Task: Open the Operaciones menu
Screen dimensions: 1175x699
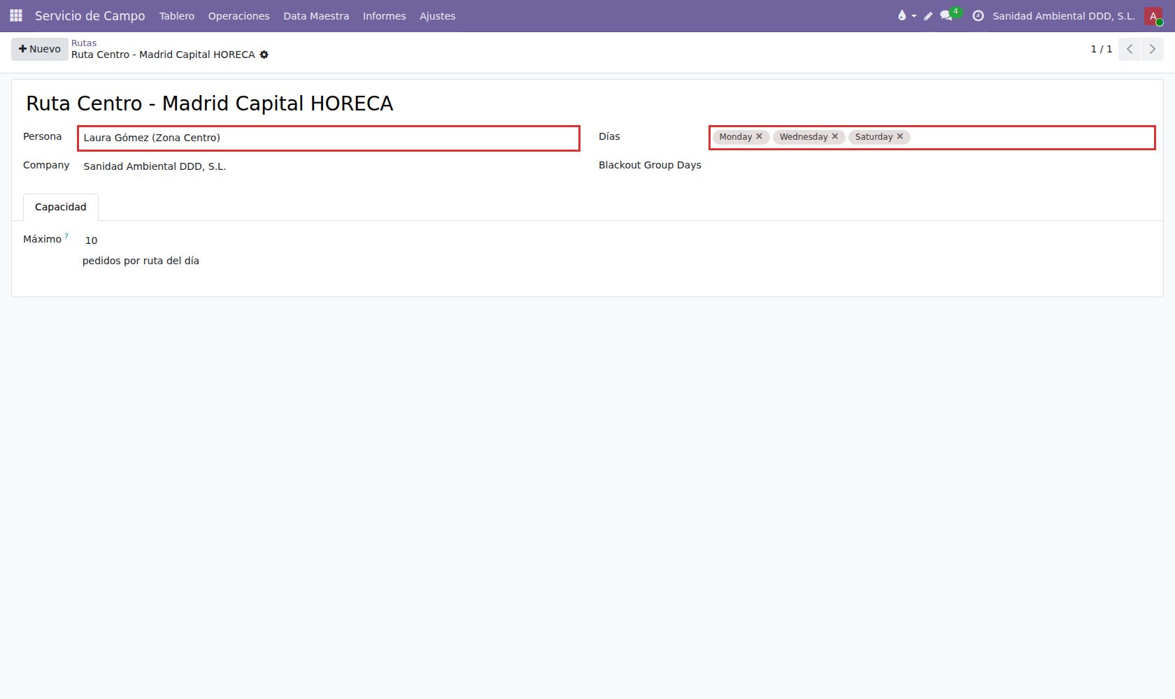Action: (x=238, y=15)
